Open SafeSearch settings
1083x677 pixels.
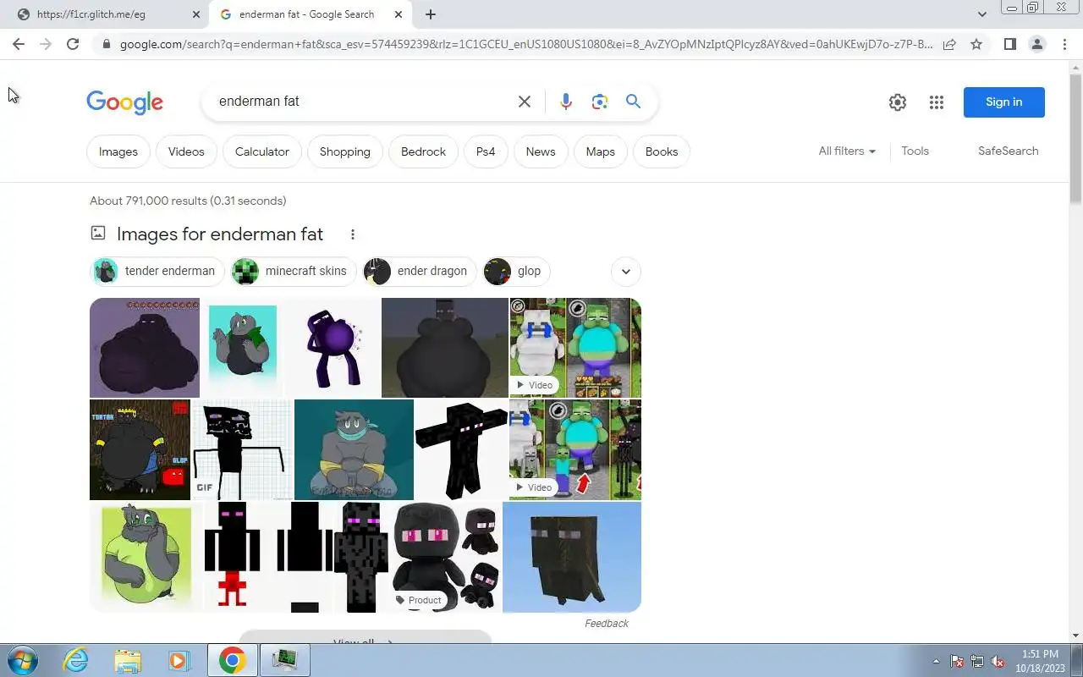1009,151
